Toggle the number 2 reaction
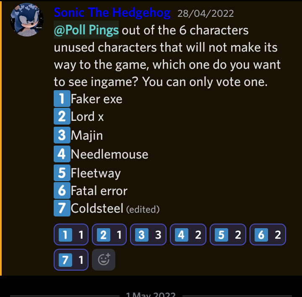This screenshot has height=297, width=302. coord(109,235)
